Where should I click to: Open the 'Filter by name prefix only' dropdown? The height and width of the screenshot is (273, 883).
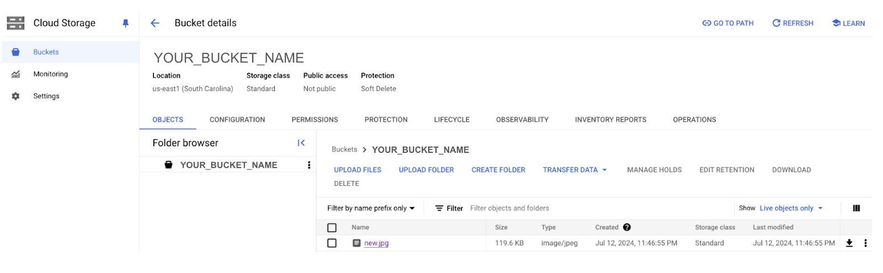pyautogui.click(x=371, y=208)
